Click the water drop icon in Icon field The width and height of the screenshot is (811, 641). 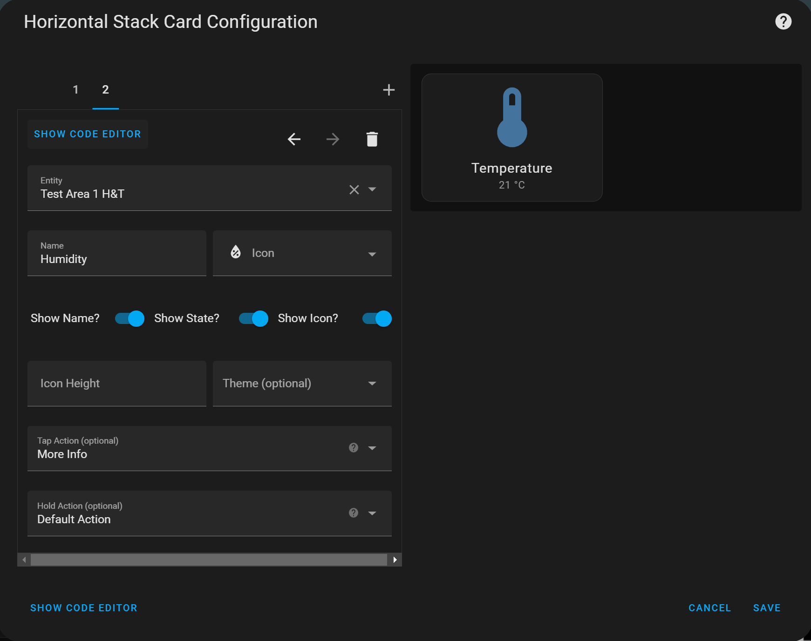tap(235, 252)
